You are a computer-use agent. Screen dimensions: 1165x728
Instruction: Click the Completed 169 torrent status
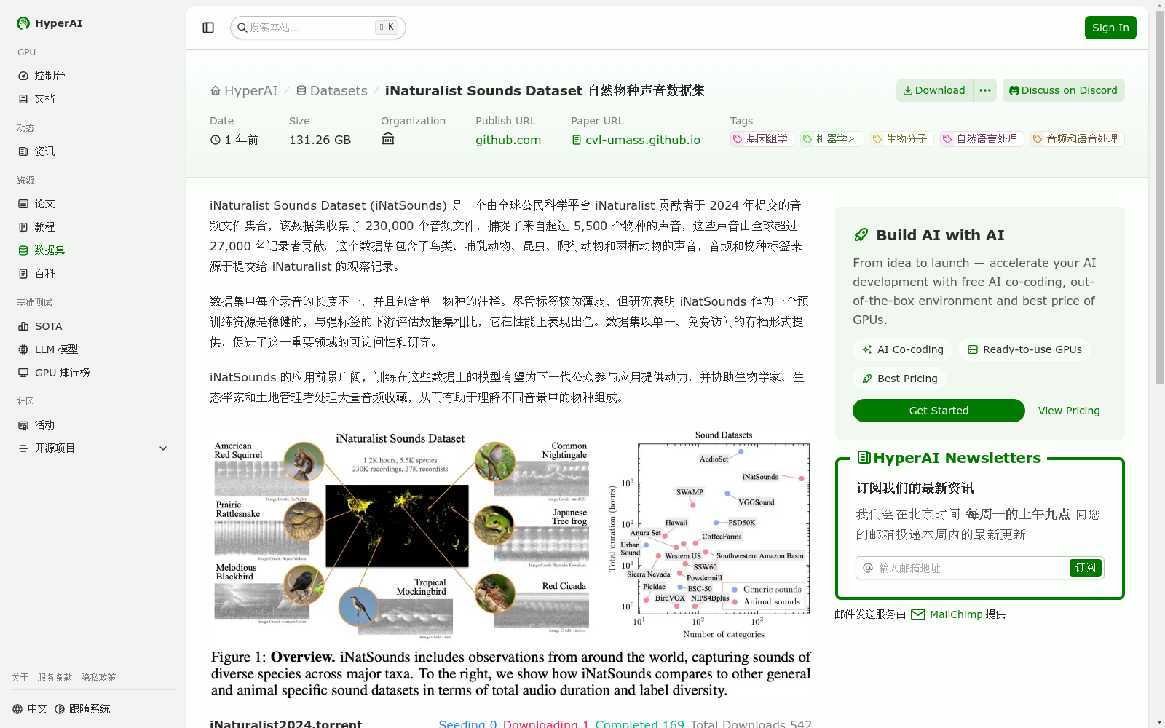(x=639, y=724)
